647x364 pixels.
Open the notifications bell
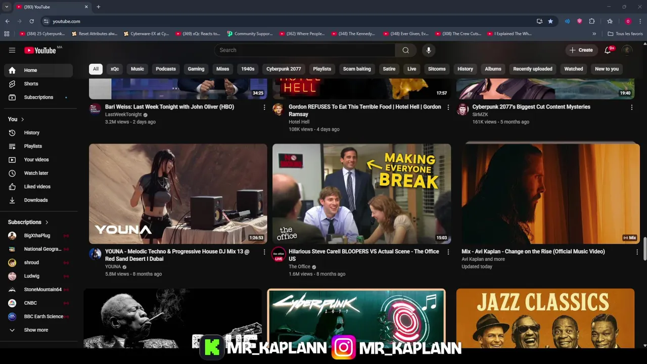[608, 50]
